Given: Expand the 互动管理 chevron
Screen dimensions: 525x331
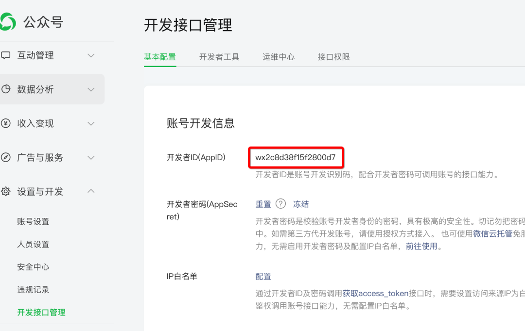Looking at the screenshot, I should tap(91, 55).
